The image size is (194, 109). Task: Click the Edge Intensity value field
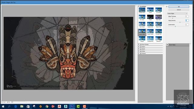[x=187, y=20]
